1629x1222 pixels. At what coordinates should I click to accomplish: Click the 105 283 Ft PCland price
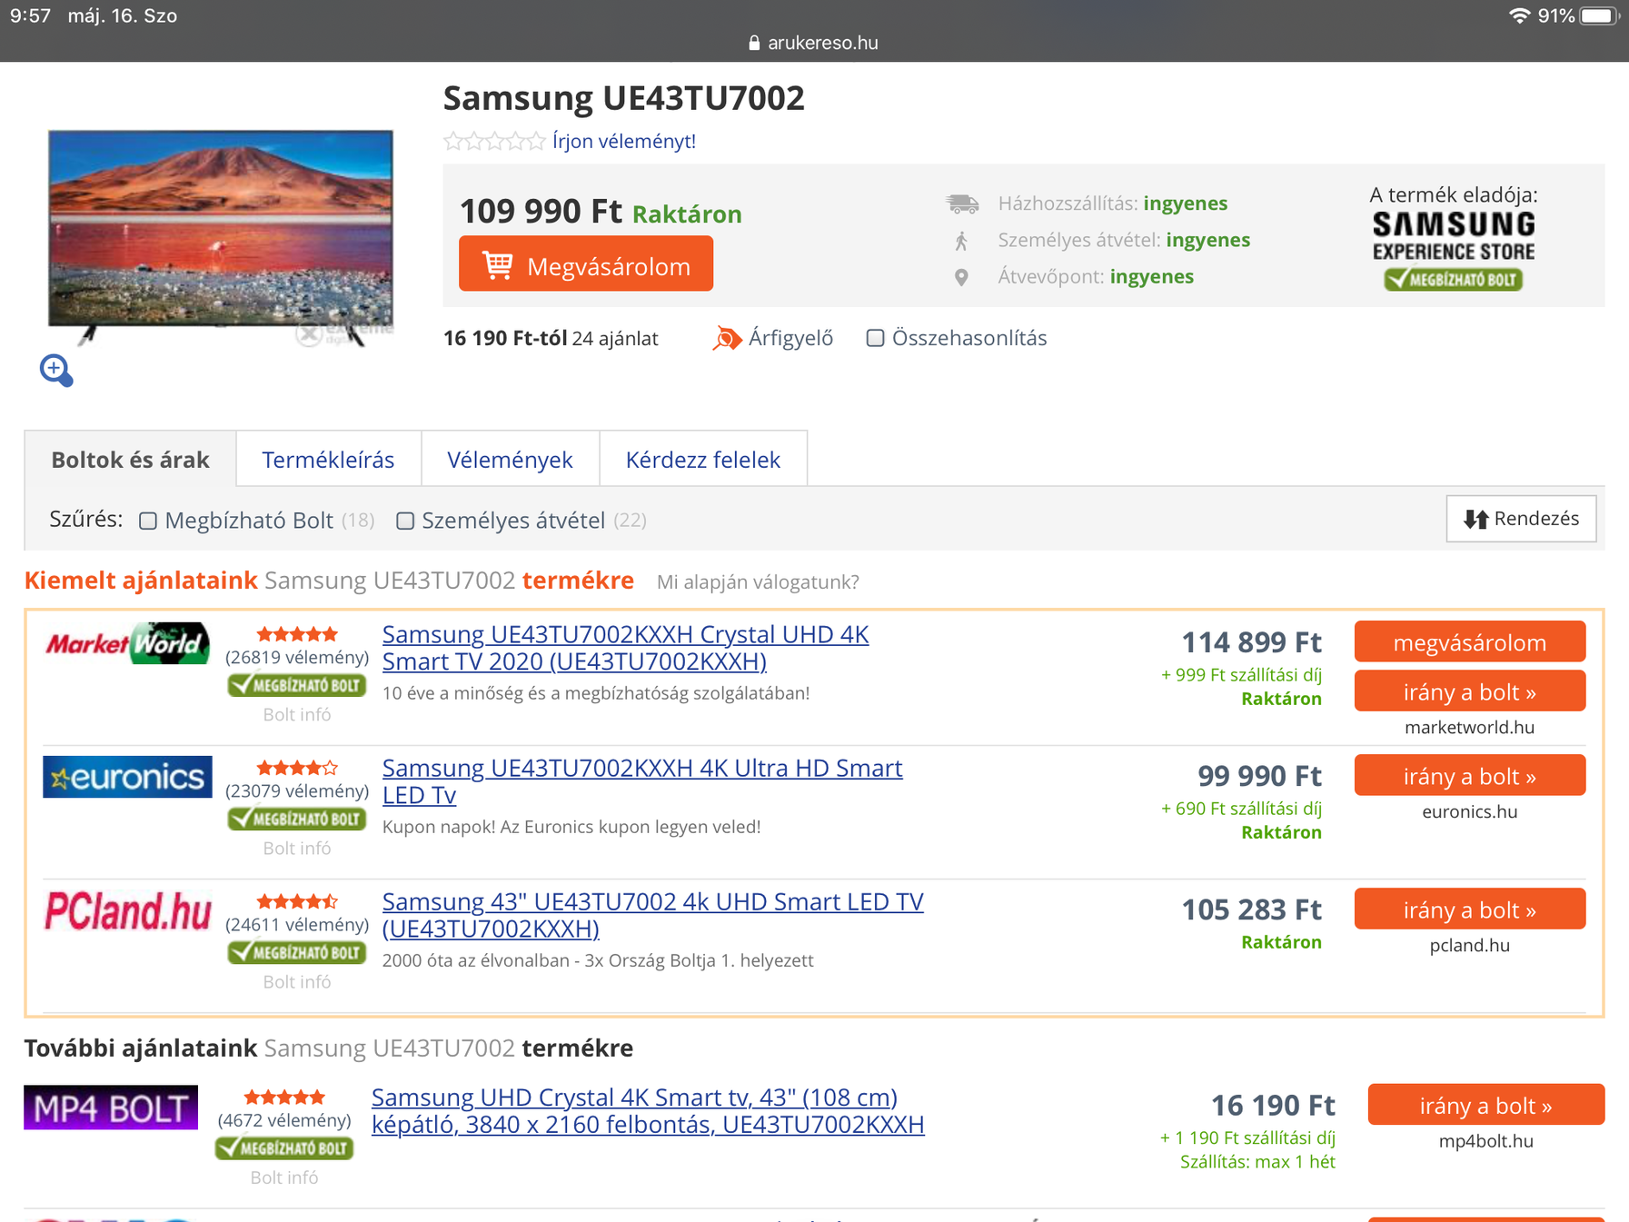1251,909
